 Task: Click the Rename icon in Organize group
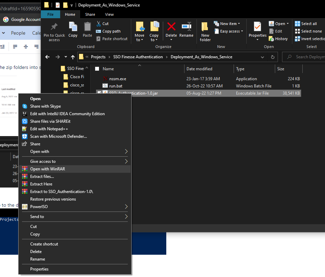coord(186,27)
